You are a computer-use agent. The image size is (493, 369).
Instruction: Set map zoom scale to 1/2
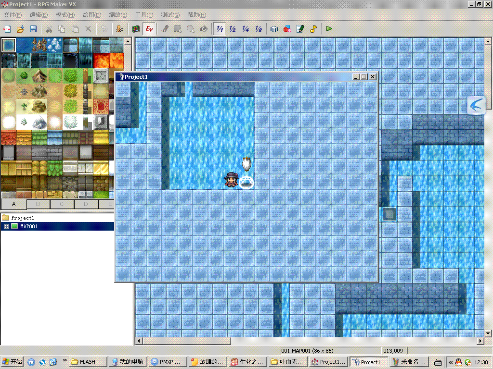point(233,29)
